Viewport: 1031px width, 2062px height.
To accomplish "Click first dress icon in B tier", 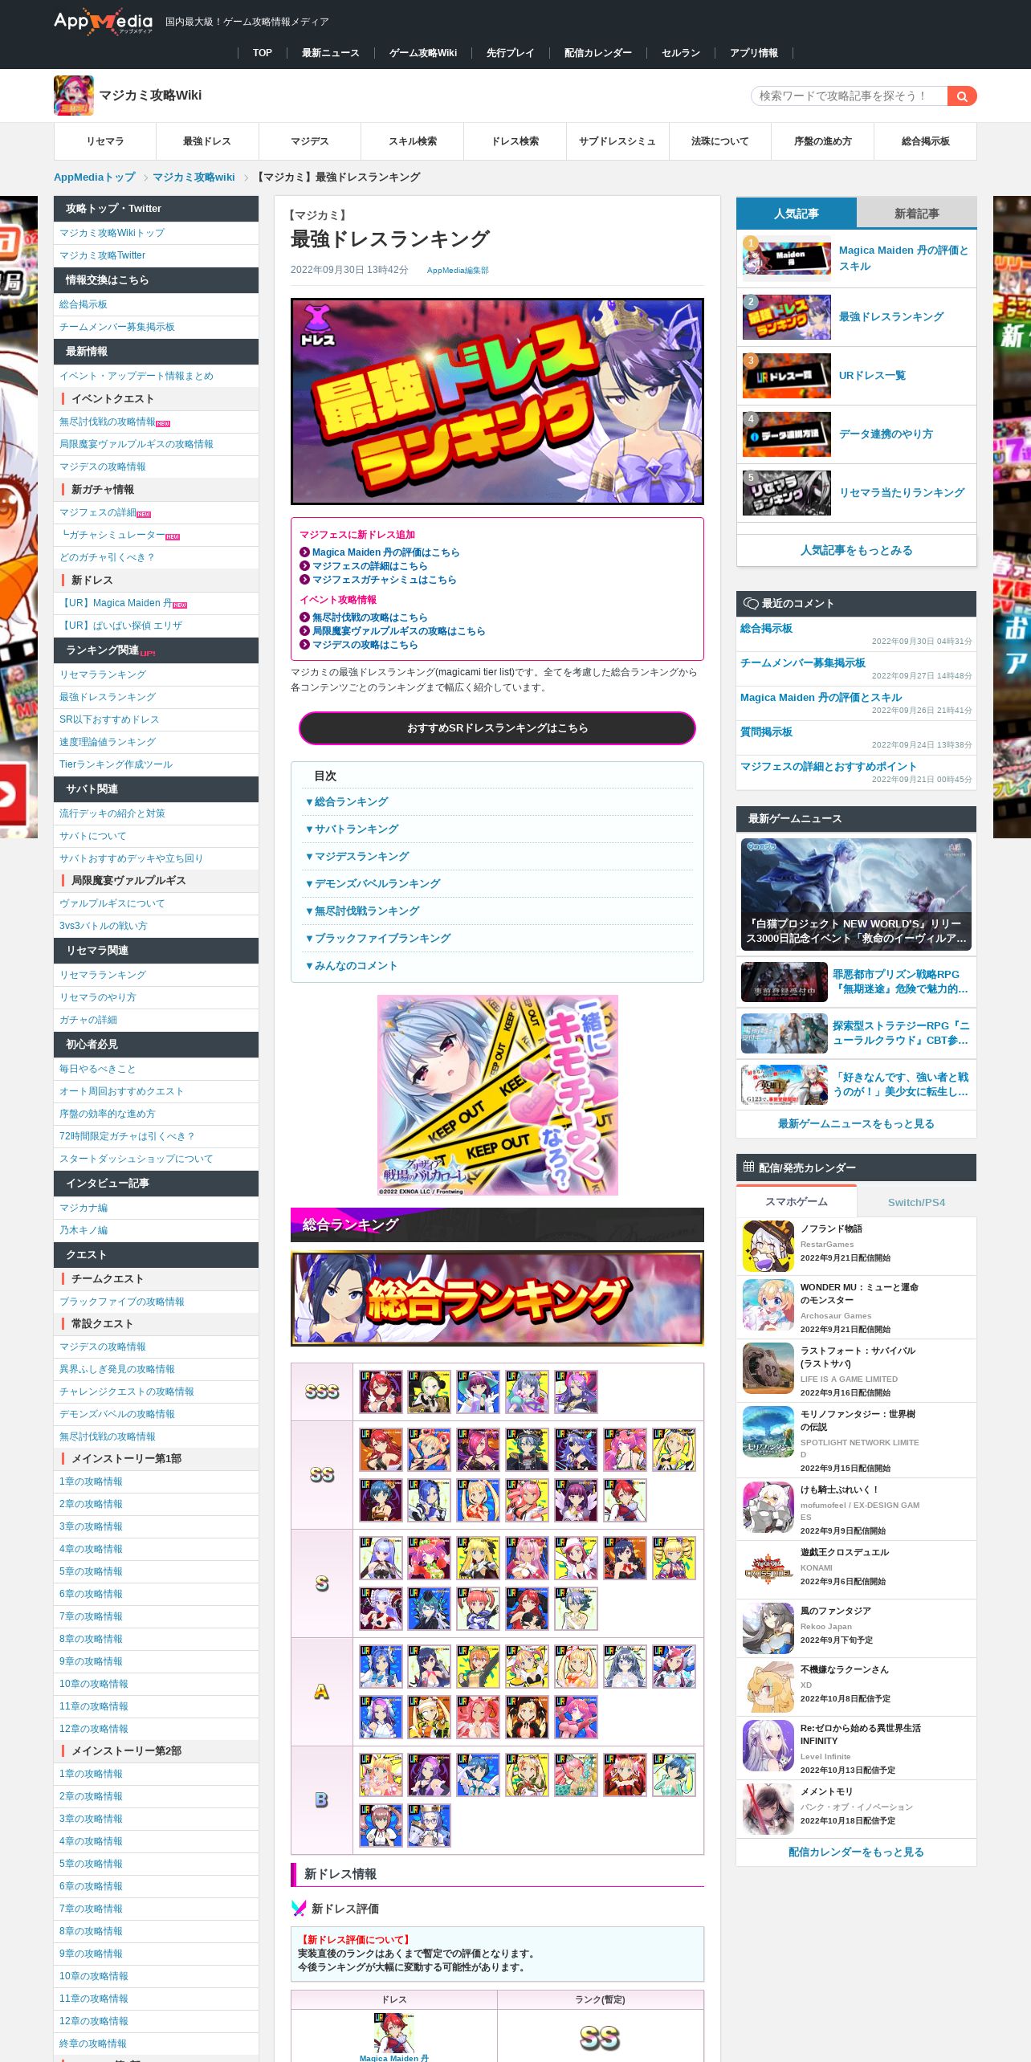I will click(381, 1775).
